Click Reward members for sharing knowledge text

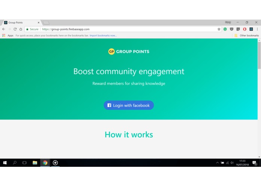(129, 84)
